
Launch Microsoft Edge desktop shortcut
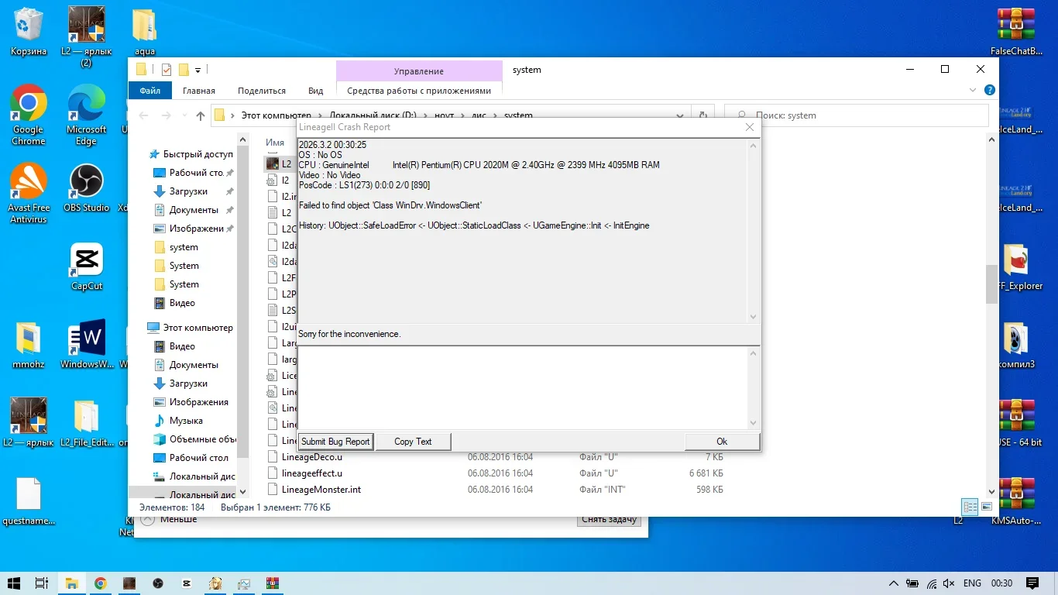point(87,115)
